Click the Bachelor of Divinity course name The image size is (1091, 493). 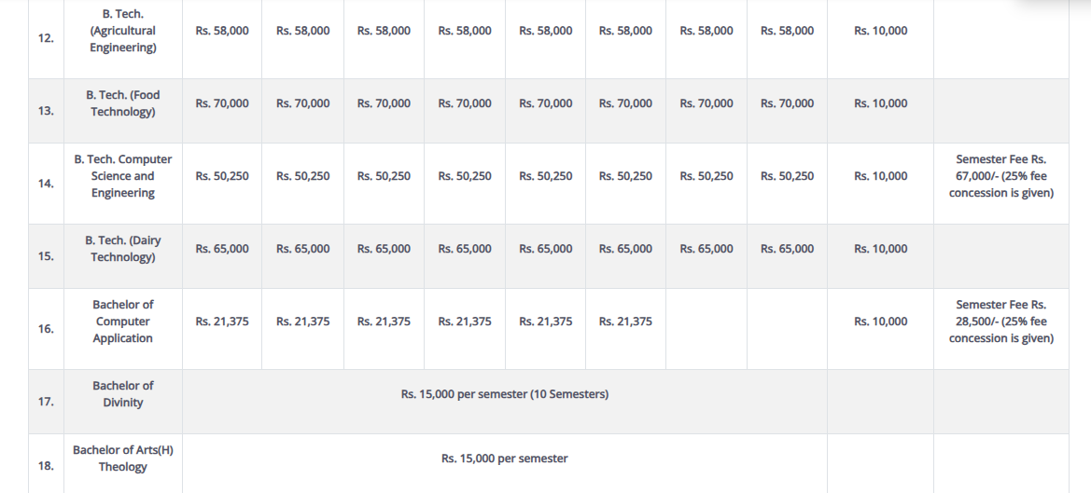(123, 394)
